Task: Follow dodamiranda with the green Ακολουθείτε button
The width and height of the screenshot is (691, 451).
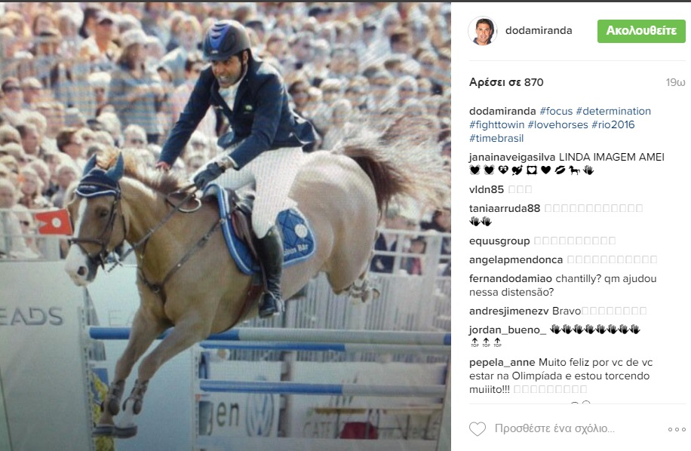Action: (641, 31)
